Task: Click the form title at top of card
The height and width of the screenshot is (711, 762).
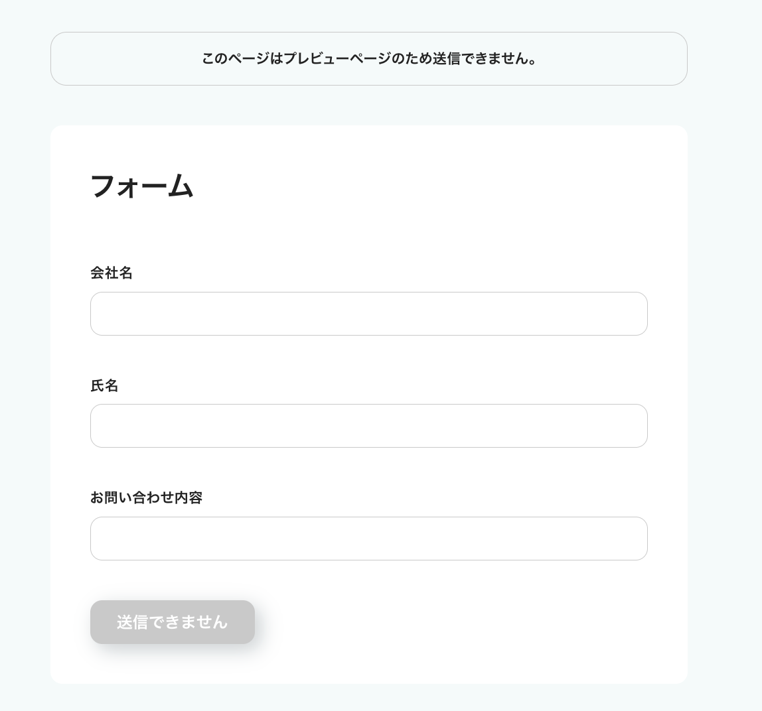Action: [141, 186]
